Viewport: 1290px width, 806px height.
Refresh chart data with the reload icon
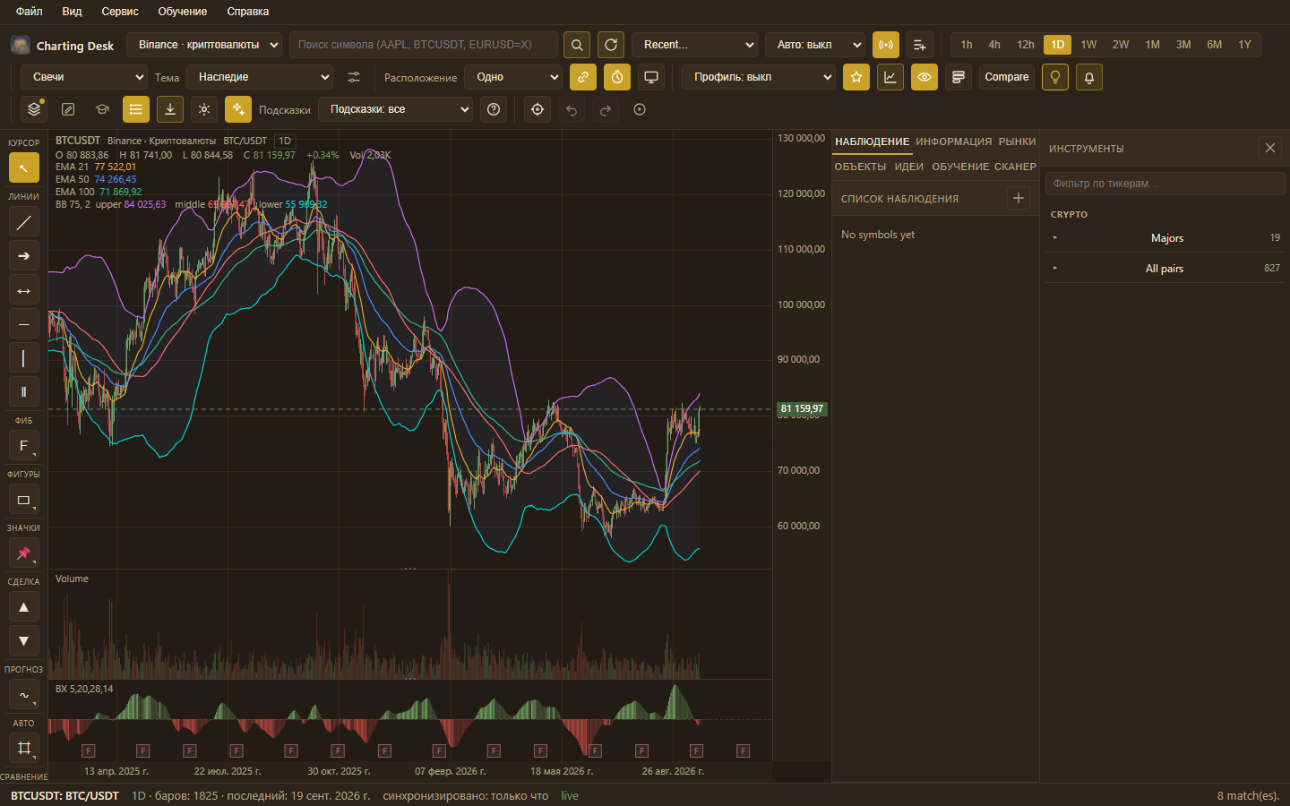point(611,45)
